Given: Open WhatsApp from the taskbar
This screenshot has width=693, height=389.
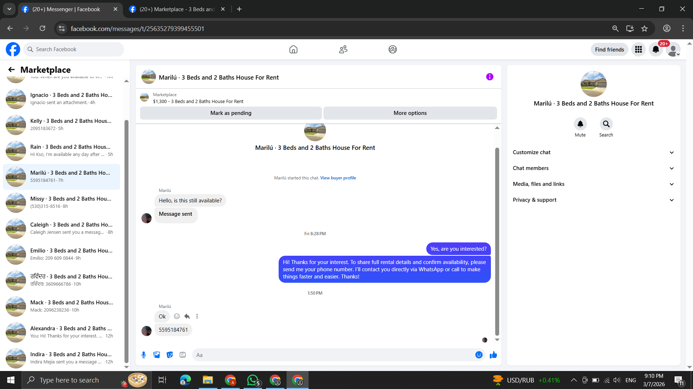Looking at the screenshot, I should [253, 380].
